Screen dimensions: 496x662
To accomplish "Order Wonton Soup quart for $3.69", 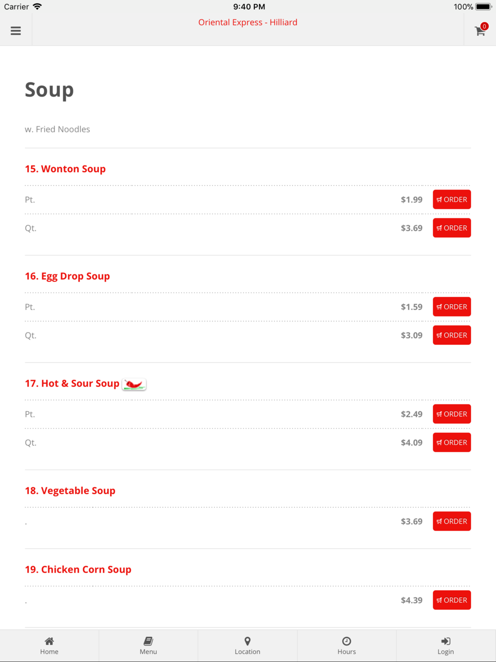I will (x=452, y=228).
